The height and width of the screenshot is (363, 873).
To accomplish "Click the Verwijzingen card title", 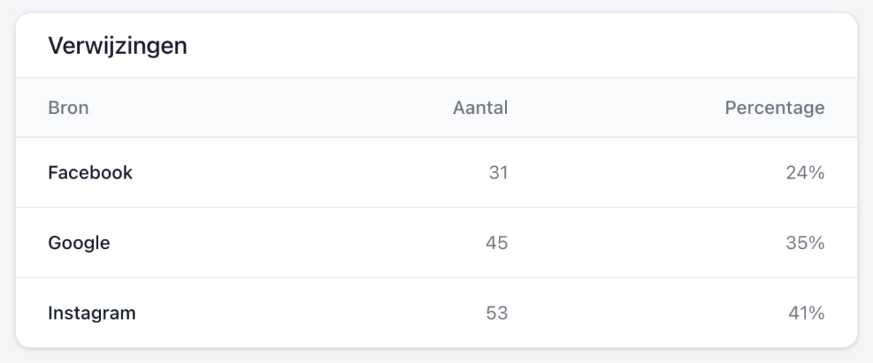I will [x=117, y=46].
